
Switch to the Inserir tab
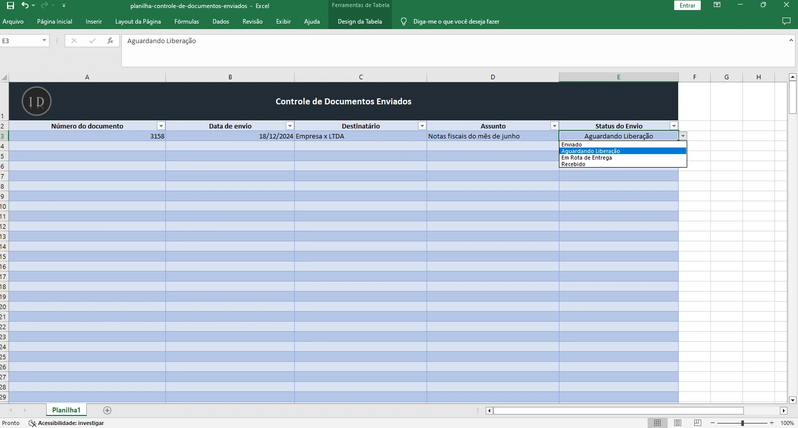click(94, 22)
